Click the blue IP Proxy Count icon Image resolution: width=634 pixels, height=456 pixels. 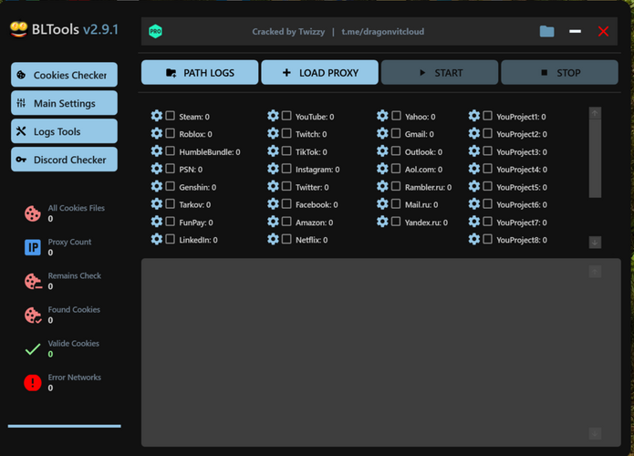(x=33, y=247)
